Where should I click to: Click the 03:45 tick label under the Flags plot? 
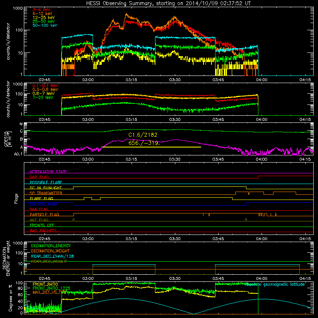click(218, 239)
